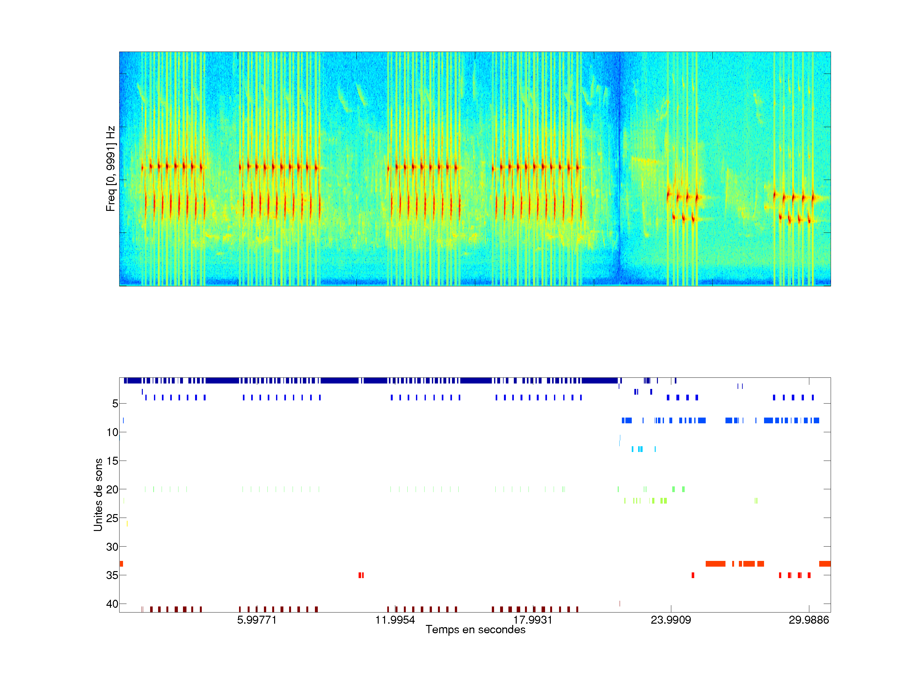The image size is (918, 688).
Task: Select the 23.9909 time tick label
Action: [671, 620]
